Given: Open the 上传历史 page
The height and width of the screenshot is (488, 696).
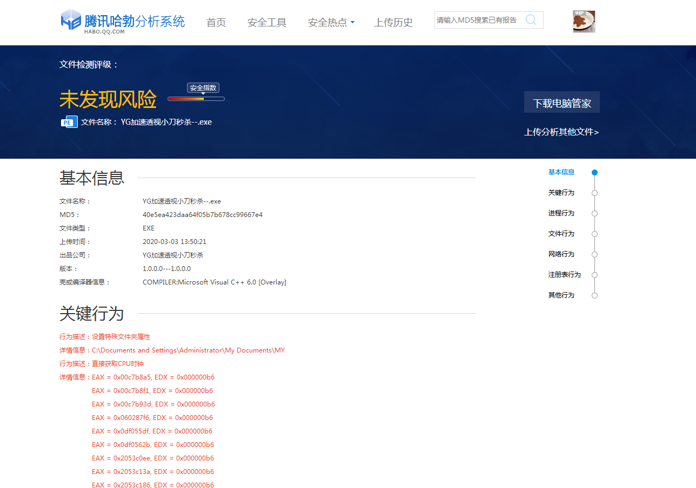Looking at the screenshot, I should coord(393,23).
